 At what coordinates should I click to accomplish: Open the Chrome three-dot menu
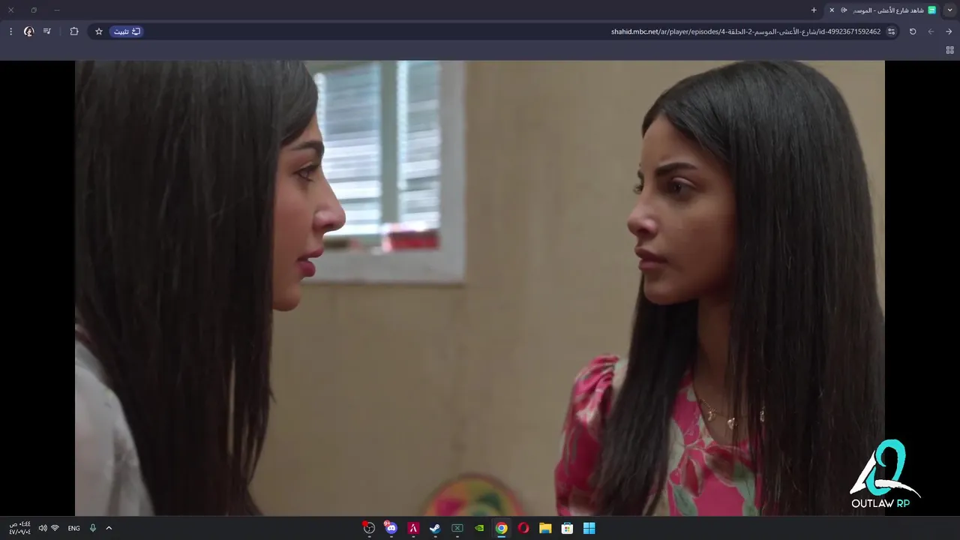10,31
